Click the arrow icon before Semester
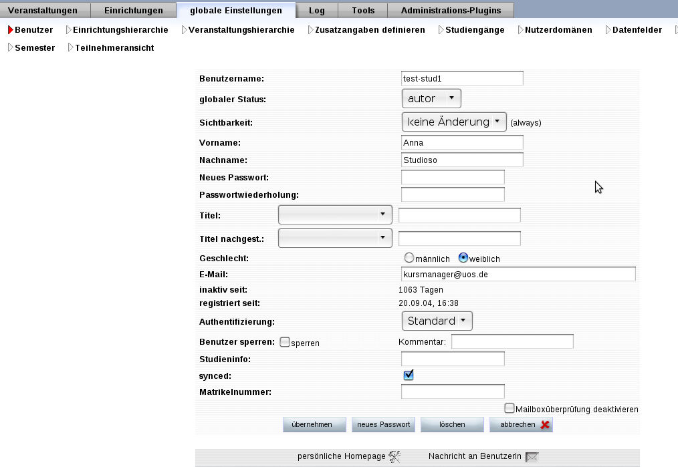The image size is (678, 467). [11, 48]
